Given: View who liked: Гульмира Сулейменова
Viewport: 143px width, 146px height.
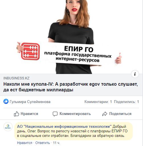Looking at the screenshot, I should (x=30, y=102).
